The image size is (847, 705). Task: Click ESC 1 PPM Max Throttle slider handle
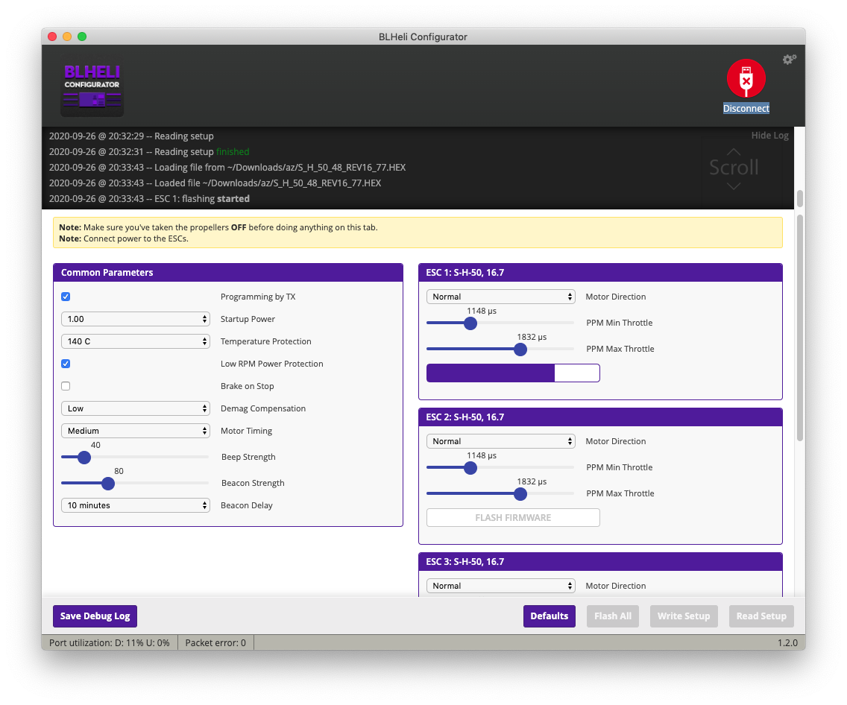pos(520,350)
